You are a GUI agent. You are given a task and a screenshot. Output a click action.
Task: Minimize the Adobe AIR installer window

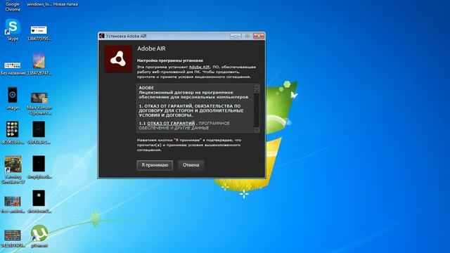(x=236, y=36)
